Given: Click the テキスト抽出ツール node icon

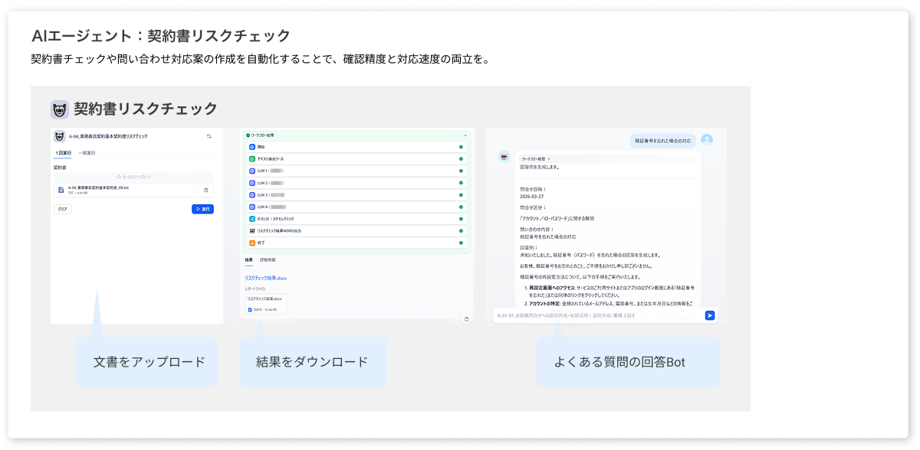Looking at the screenshot, I should coord(252,159).
